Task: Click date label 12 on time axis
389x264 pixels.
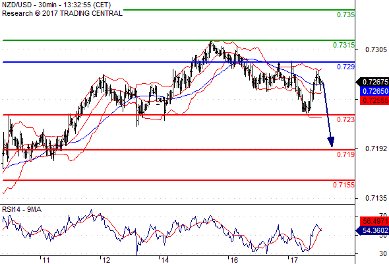Action: pos(106,260)
